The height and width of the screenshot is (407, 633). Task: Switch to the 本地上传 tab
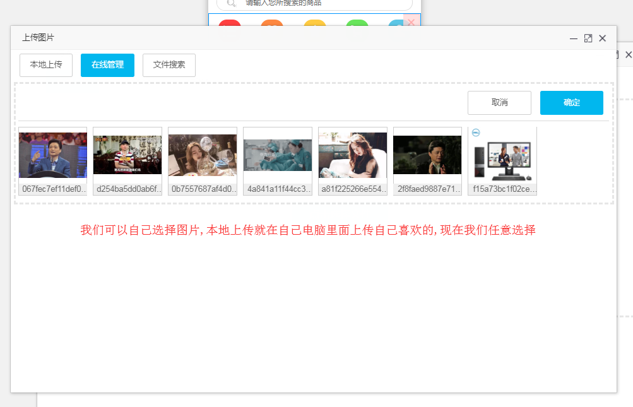pos(46,65)
